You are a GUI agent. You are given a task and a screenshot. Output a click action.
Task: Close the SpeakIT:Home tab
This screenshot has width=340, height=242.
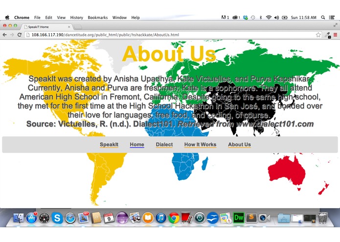tap(69, 27)
